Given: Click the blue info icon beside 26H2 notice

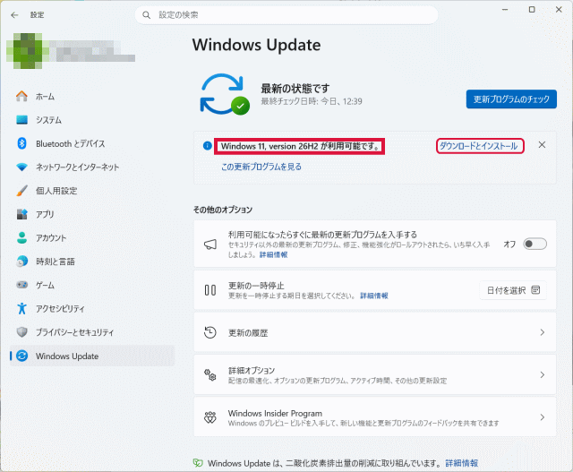Looking at the screenshot, I should pyautogui.click(x=207, y=146).
